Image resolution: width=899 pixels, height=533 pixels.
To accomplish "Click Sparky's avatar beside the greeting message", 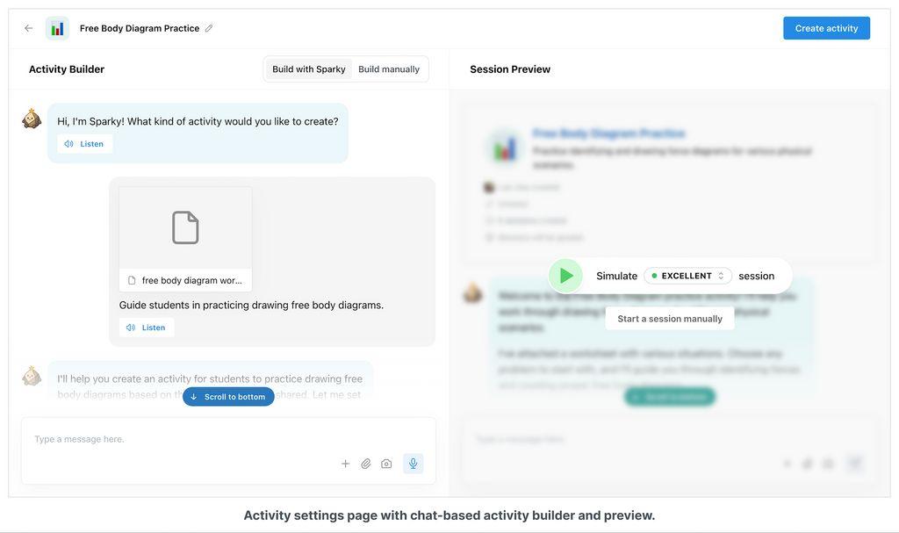I will click(x=32, y=119).
